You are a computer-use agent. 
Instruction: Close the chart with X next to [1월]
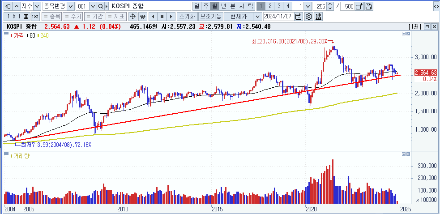coord(434,27)
